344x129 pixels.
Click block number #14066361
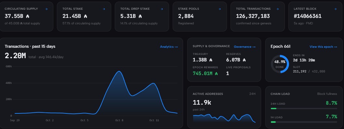[308, 16]
